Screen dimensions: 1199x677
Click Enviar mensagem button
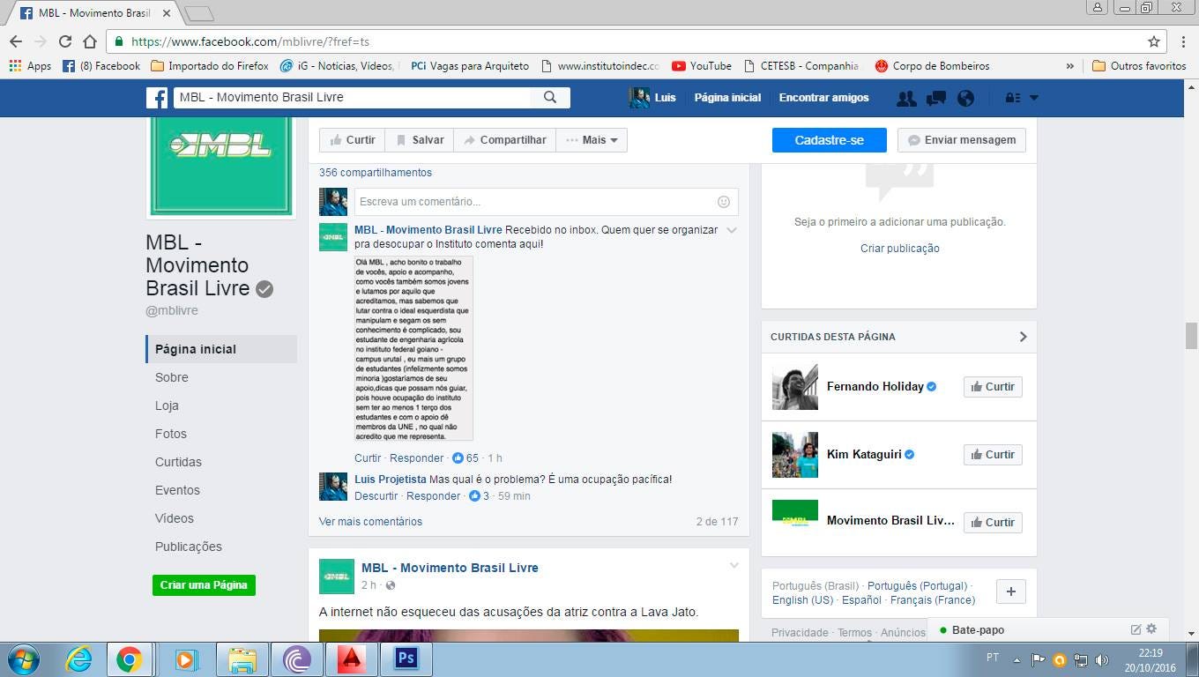(x=962, y=140)
